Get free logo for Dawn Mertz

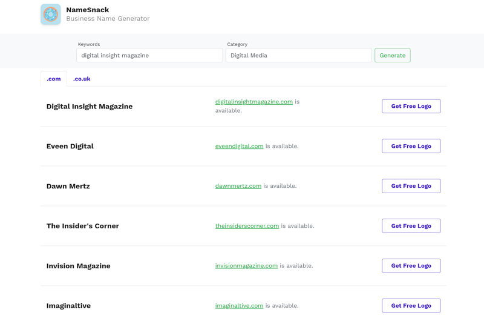411,186
